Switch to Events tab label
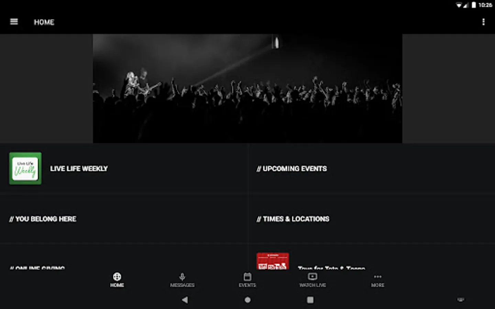 pos(247,285)
